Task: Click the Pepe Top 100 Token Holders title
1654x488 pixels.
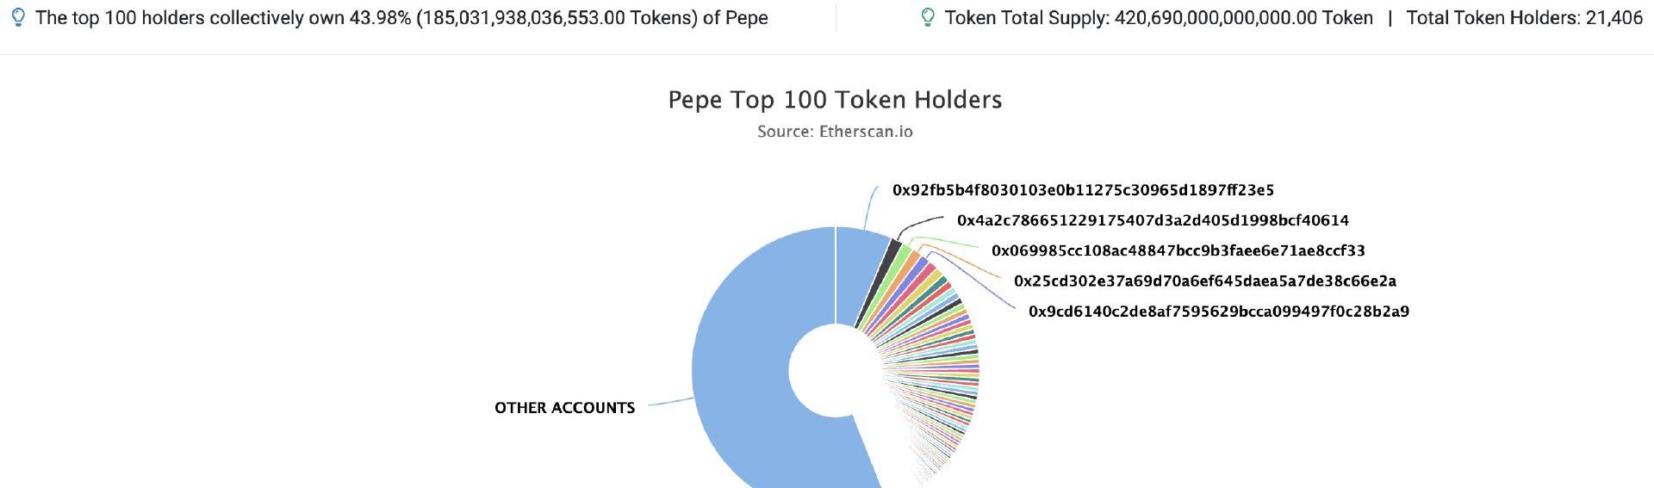Action: pos(835,100)
